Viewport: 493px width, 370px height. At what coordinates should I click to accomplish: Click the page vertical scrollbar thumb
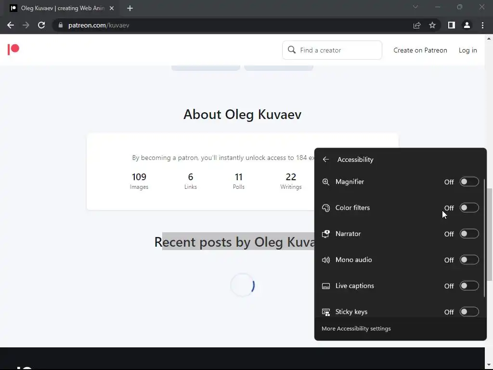click(489, 235)
